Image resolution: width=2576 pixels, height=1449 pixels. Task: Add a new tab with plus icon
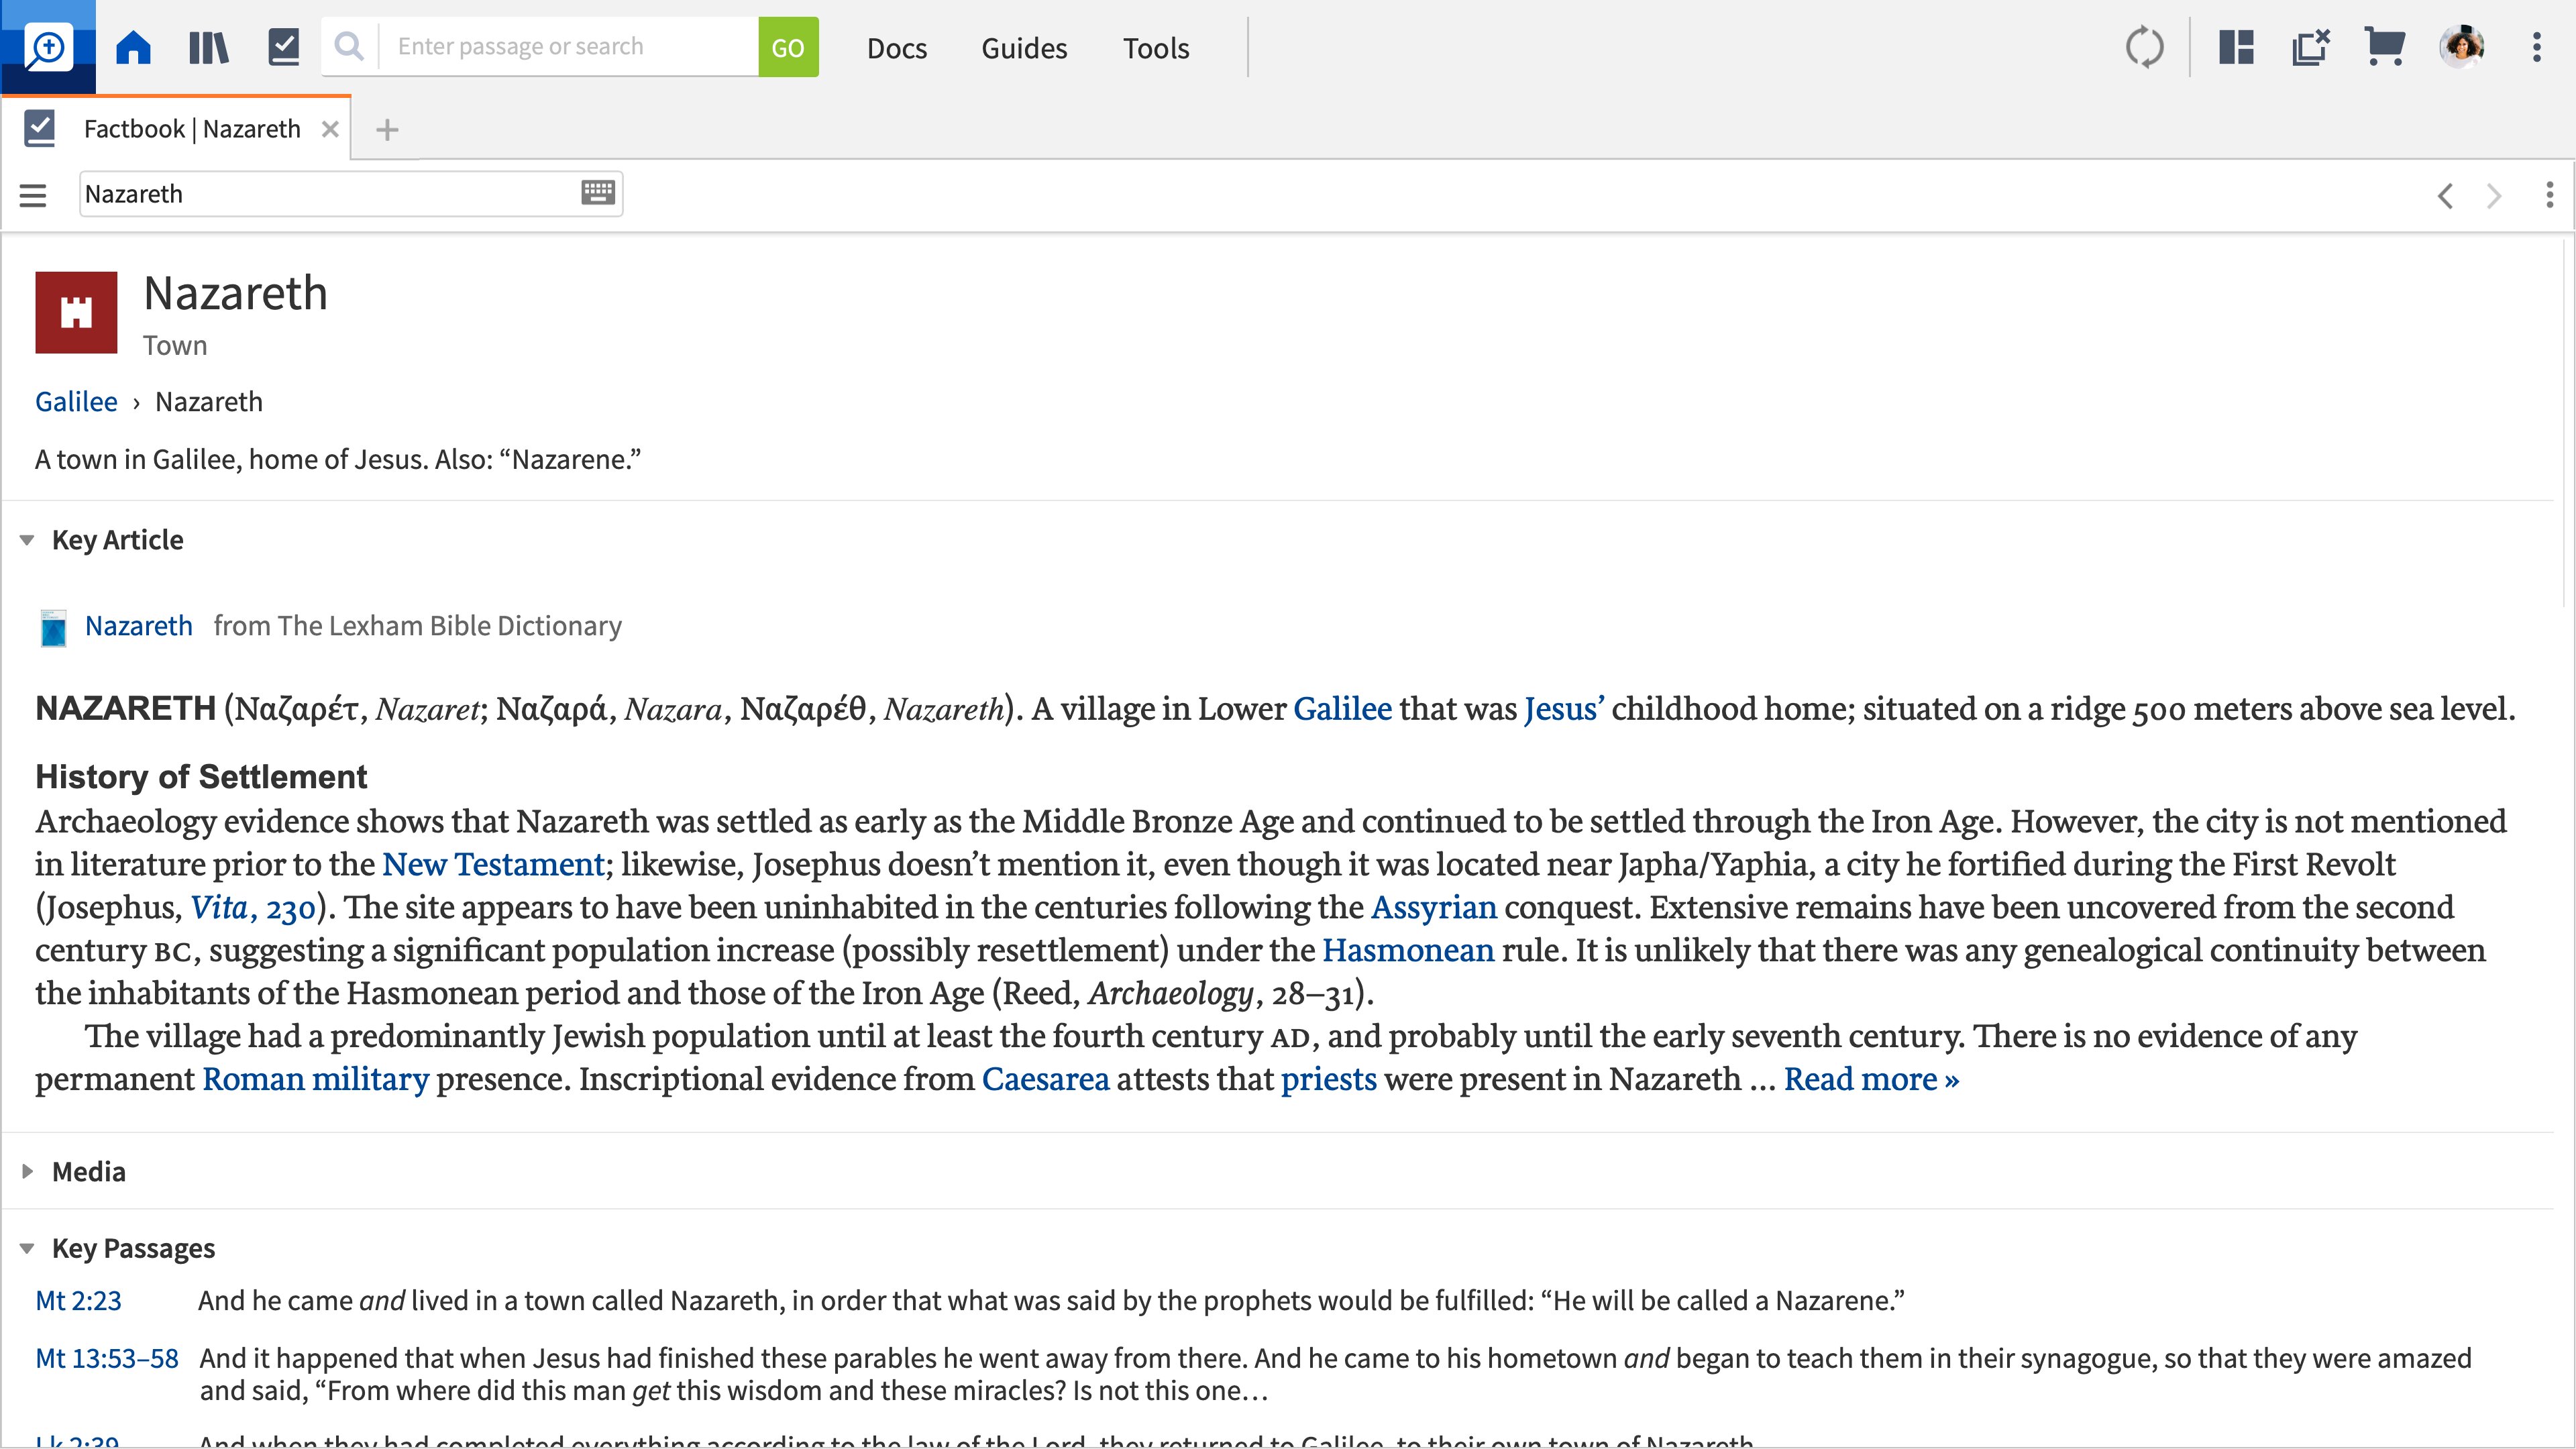coord(387,130)
